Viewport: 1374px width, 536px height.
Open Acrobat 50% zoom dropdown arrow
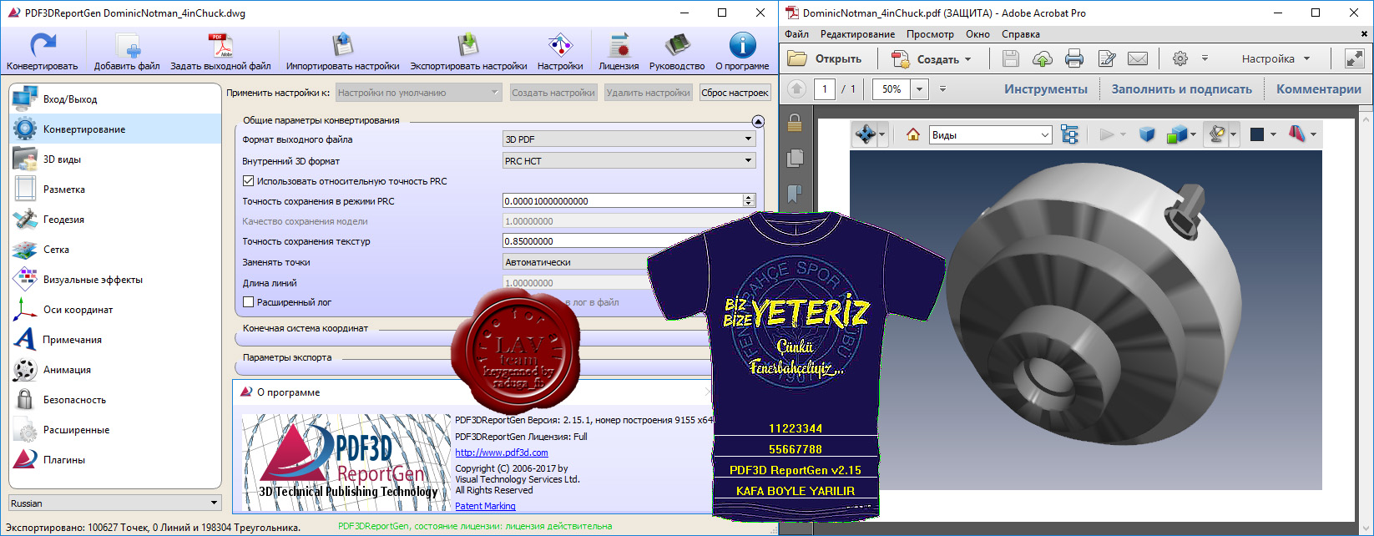point(920,88)
